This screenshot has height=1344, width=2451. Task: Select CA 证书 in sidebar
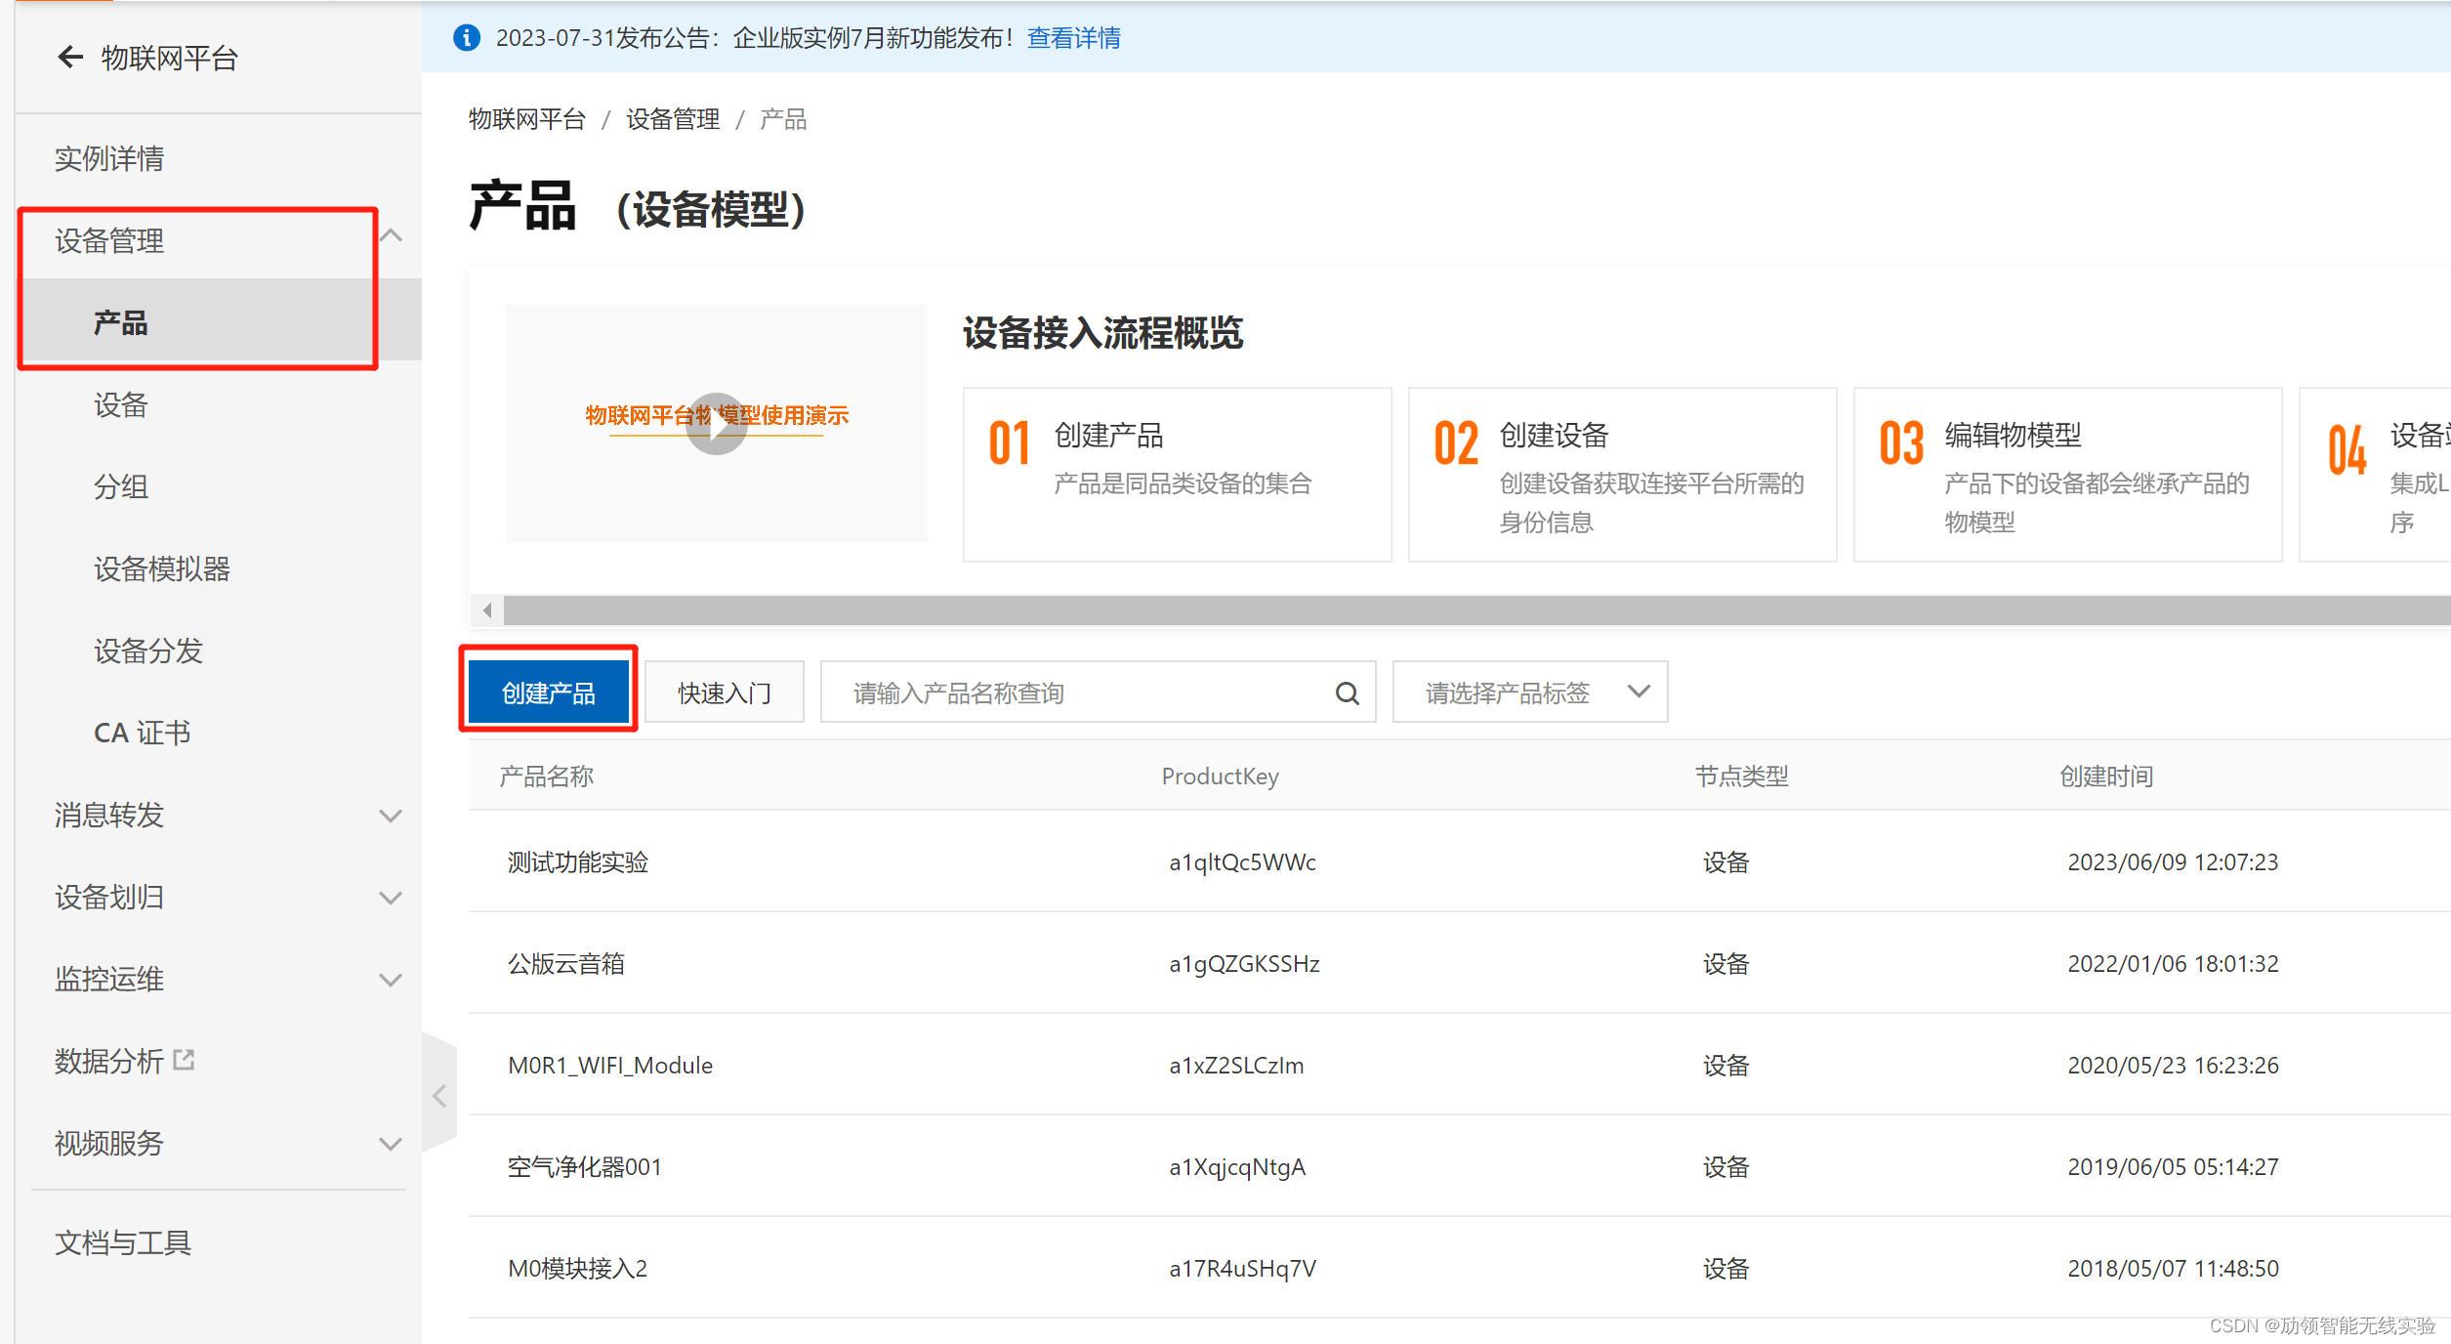pos(143,734)
